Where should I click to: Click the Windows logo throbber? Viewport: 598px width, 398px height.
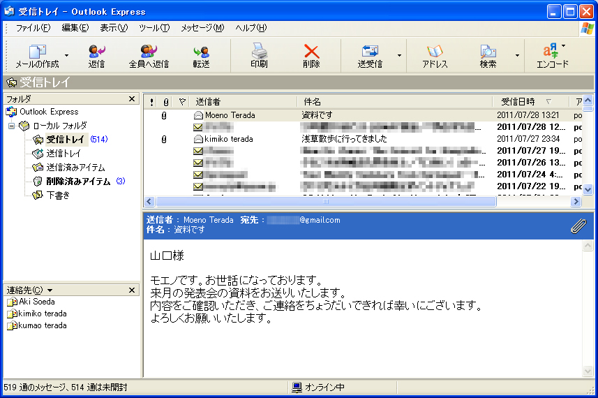587,29
